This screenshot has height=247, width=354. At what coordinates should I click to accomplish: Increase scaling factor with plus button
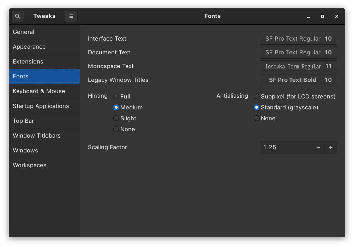[x=331, y=147]
